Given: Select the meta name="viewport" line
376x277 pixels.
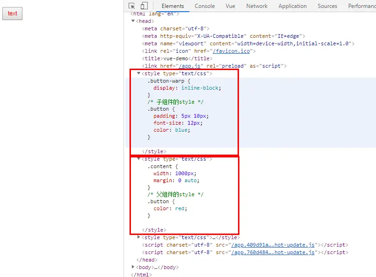Looking at the screenshot, I should coord(248,43).
